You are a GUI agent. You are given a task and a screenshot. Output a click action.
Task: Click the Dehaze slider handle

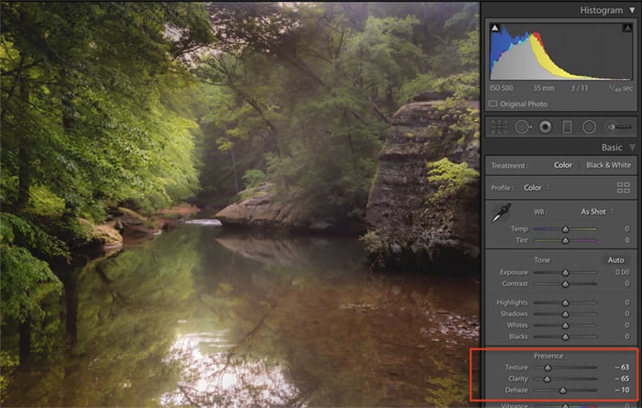point(563,391)
